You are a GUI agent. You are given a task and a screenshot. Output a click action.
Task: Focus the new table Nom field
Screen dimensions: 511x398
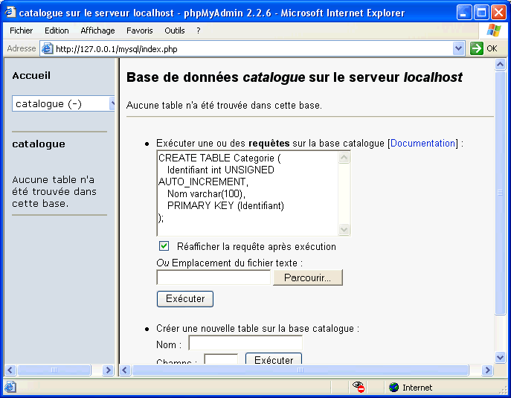click(245, 343)
